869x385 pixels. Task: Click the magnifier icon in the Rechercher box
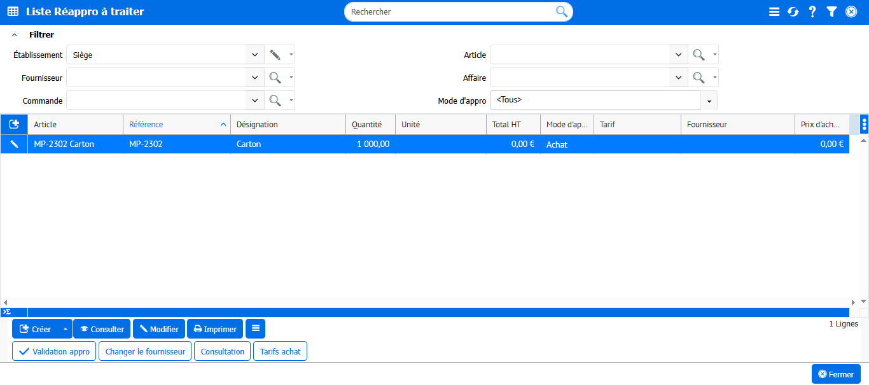click(562, 11)
